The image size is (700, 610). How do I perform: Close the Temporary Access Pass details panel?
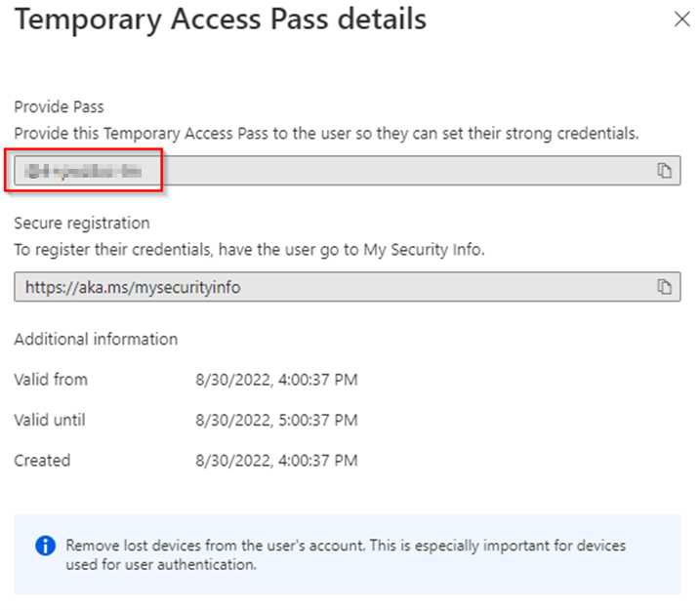pos(681,20)
